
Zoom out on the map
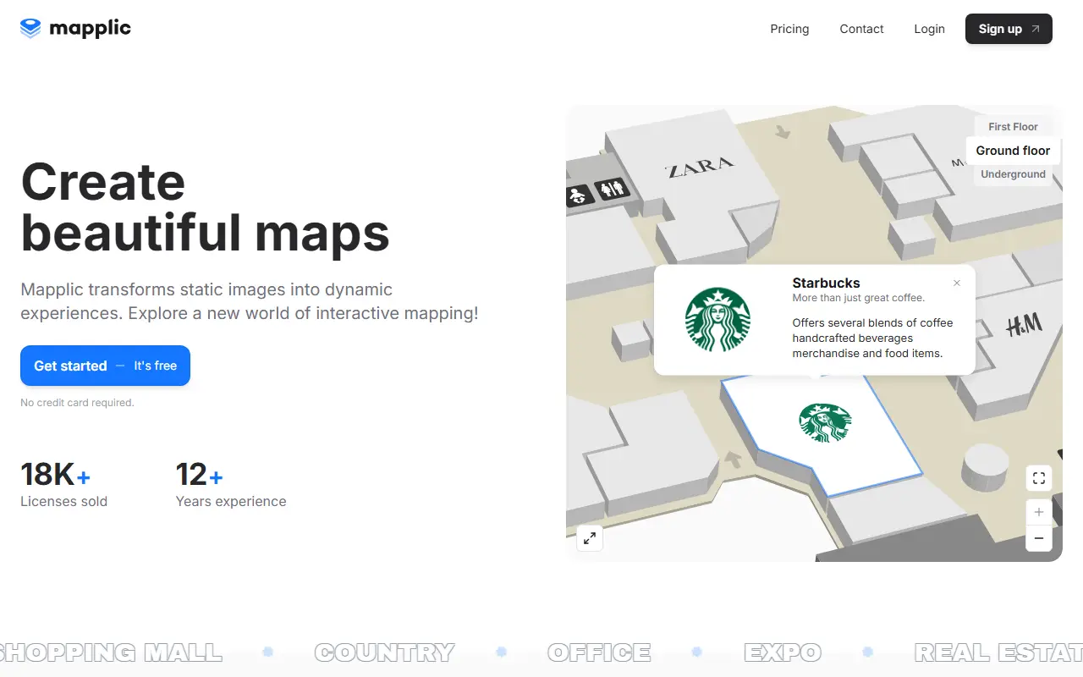1039,538
